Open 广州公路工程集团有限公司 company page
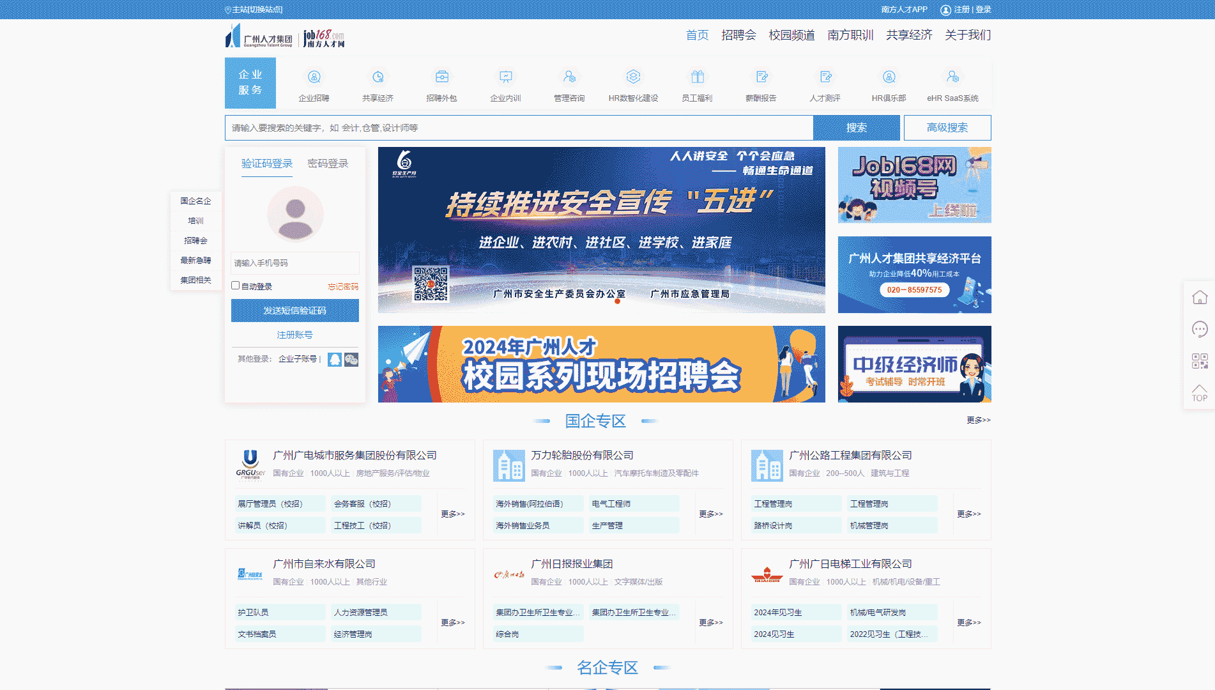Viewport: 1215px width, 690px height. 850,455
